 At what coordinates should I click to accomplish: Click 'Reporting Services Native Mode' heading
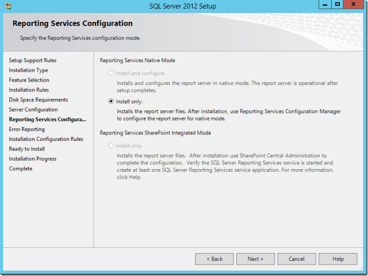[137, 60]
